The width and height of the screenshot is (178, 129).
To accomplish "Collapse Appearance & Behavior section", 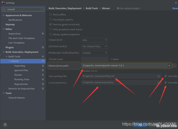I will [4, 15].
